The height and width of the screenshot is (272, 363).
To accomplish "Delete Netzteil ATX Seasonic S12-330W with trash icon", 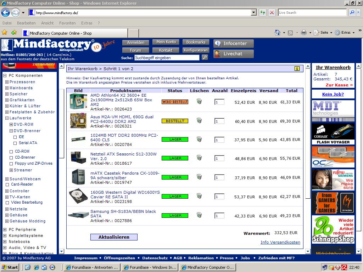I will pyautogui.click(x=199, y=158).
